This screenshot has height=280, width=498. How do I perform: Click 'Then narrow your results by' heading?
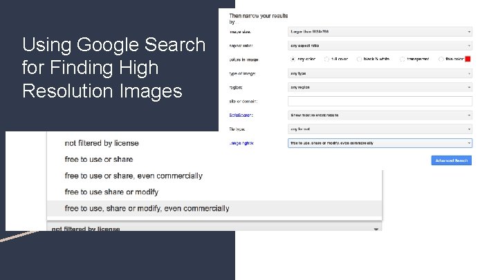258,19
